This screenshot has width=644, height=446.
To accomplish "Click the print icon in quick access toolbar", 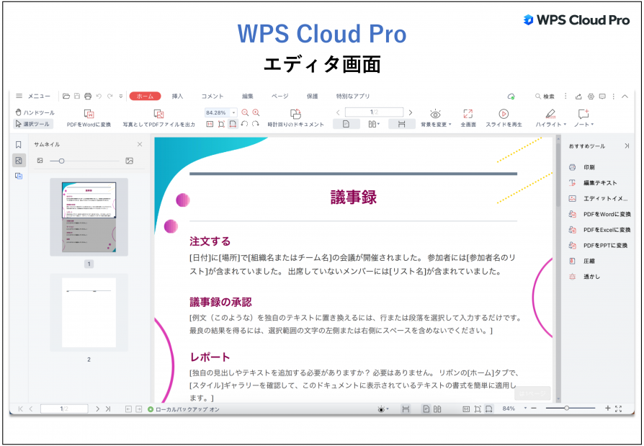I will pyautogui.click(x=86, y=96).
